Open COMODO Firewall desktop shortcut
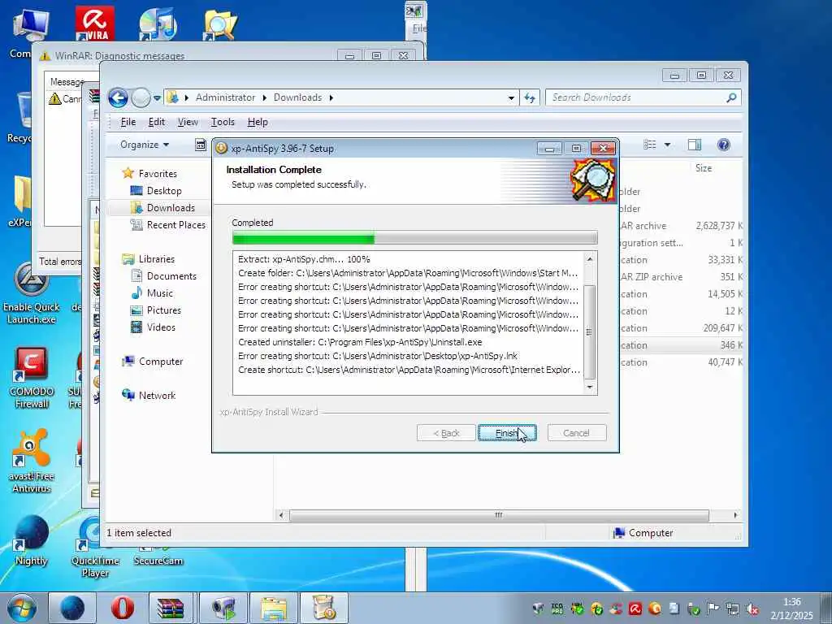This screenshot has height=624, width=832. point(32,378)
